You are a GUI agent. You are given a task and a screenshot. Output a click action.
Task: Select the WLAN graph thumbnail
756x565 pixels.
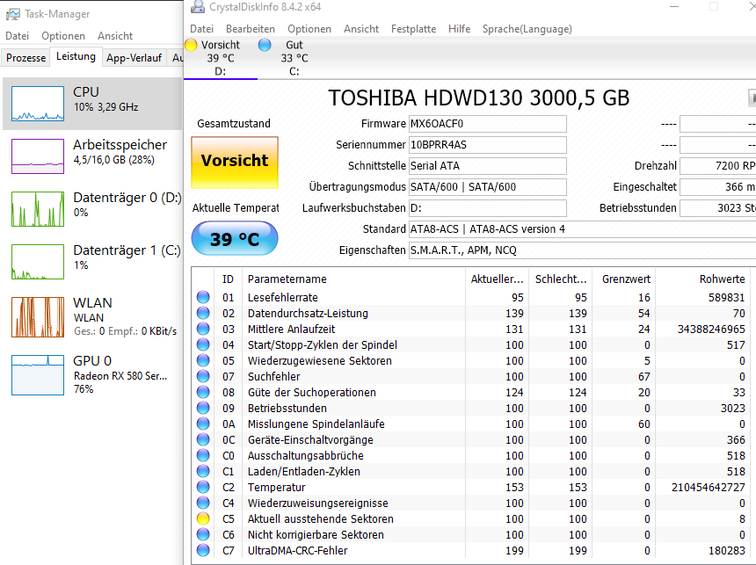38,316
